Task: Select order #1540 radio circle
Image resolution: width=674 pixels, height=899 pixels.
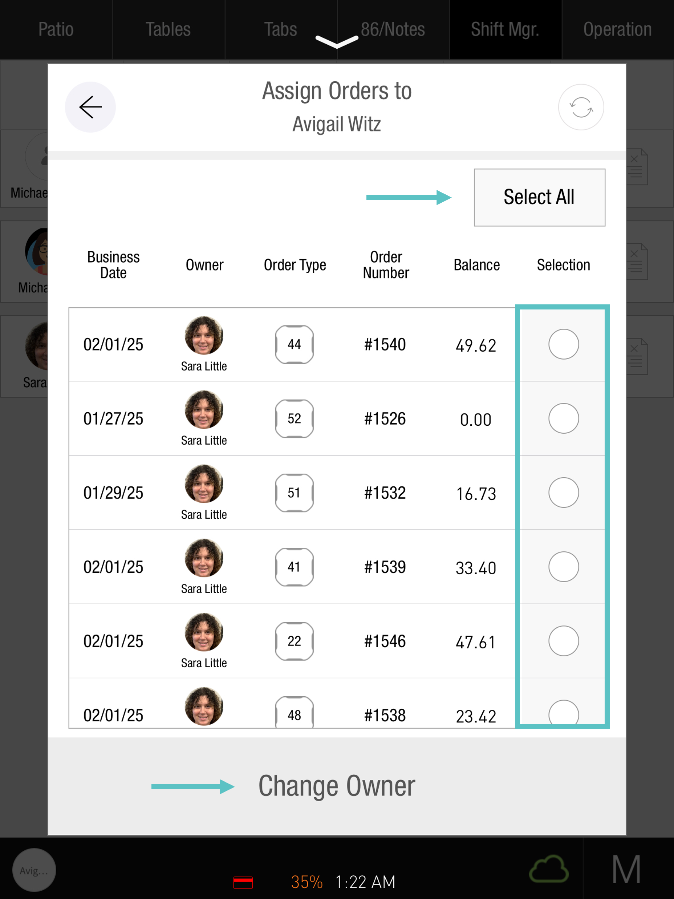Action: (564, 345)
